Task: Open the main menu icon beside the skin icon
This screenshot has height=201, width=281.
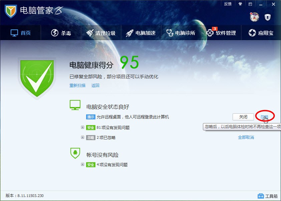Action: 250,4
